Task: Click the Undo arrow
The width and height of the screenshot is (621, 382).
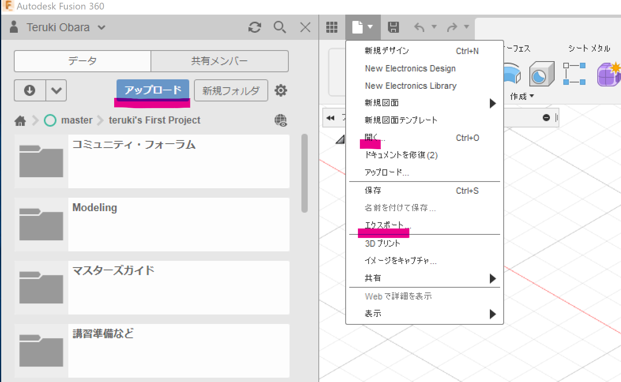Action: point(419,27)
